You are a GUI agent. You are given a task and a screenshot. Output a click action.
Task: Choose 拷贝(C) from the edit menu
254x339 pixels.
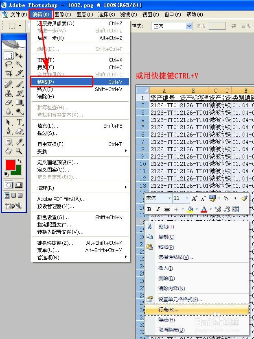[x=80, y=67]
